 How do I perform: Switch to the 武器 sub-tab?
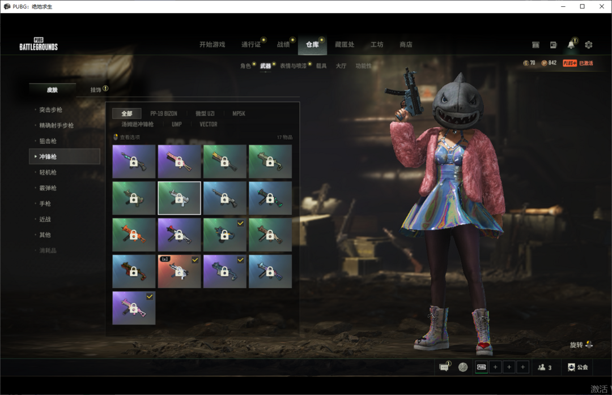[x=265, y=66]
